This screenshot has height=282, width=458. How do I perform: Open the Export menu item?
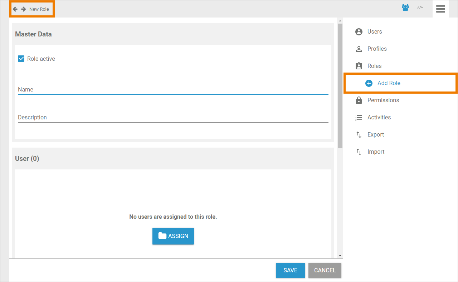pyautogui.click(x=375, y=135)
